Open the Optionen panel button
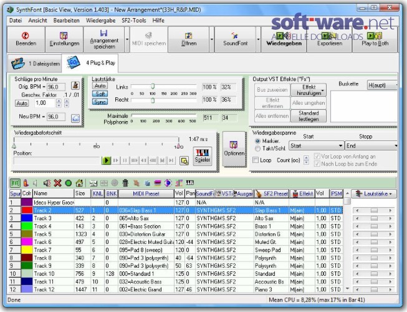407x312 pixels. (x=234, y=149)
